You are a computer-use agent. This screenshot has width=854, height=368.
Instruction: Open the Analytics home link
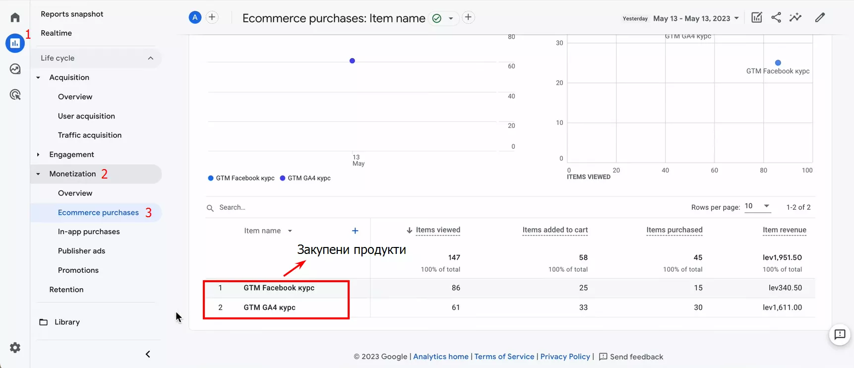[x=441, y=357]
